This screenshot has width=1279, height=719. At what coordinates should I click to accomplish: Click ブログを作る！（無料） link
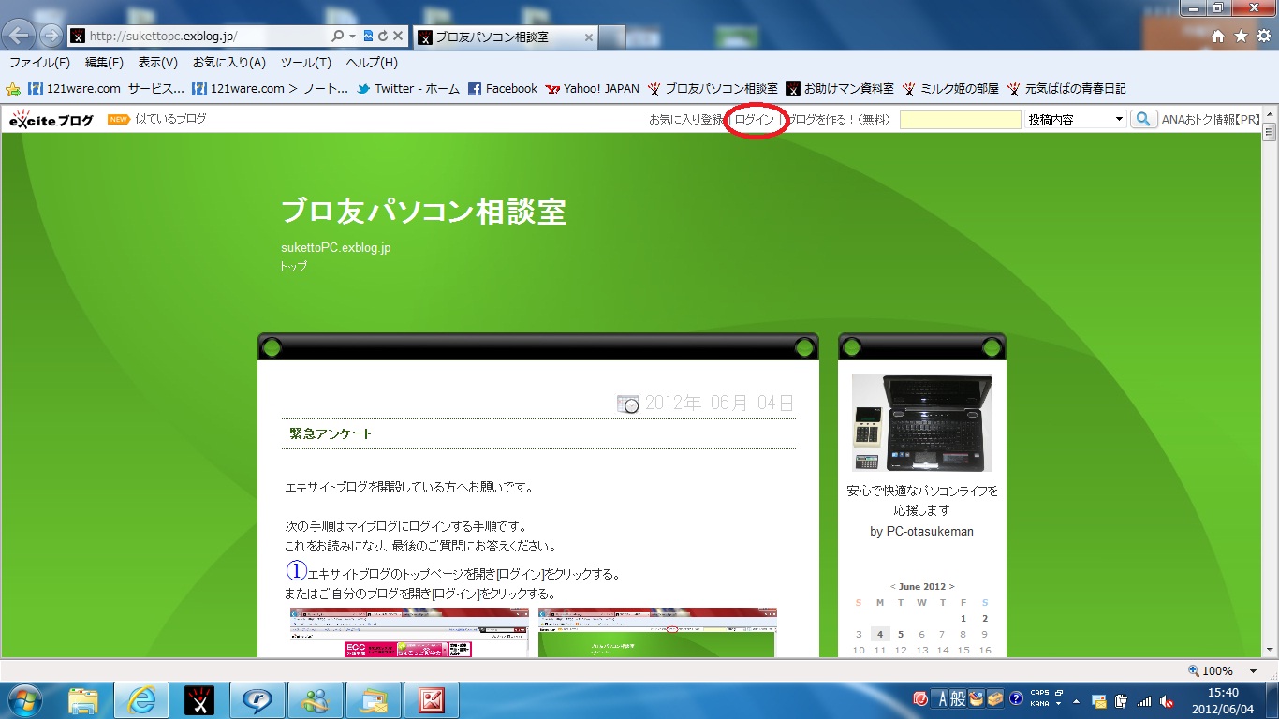838,120
